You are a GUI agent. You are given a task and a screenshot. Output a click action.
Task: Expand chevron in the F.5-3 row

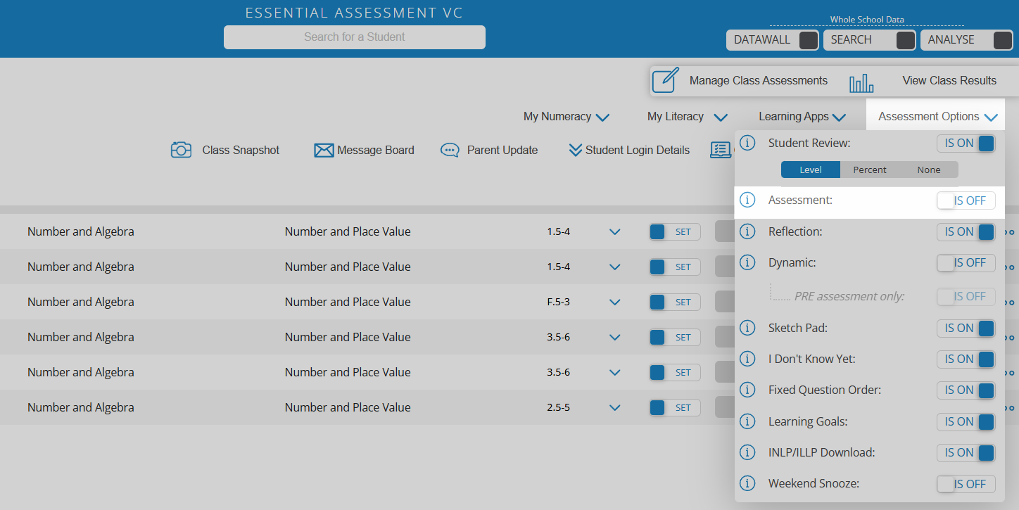click(x=615, y=302)
